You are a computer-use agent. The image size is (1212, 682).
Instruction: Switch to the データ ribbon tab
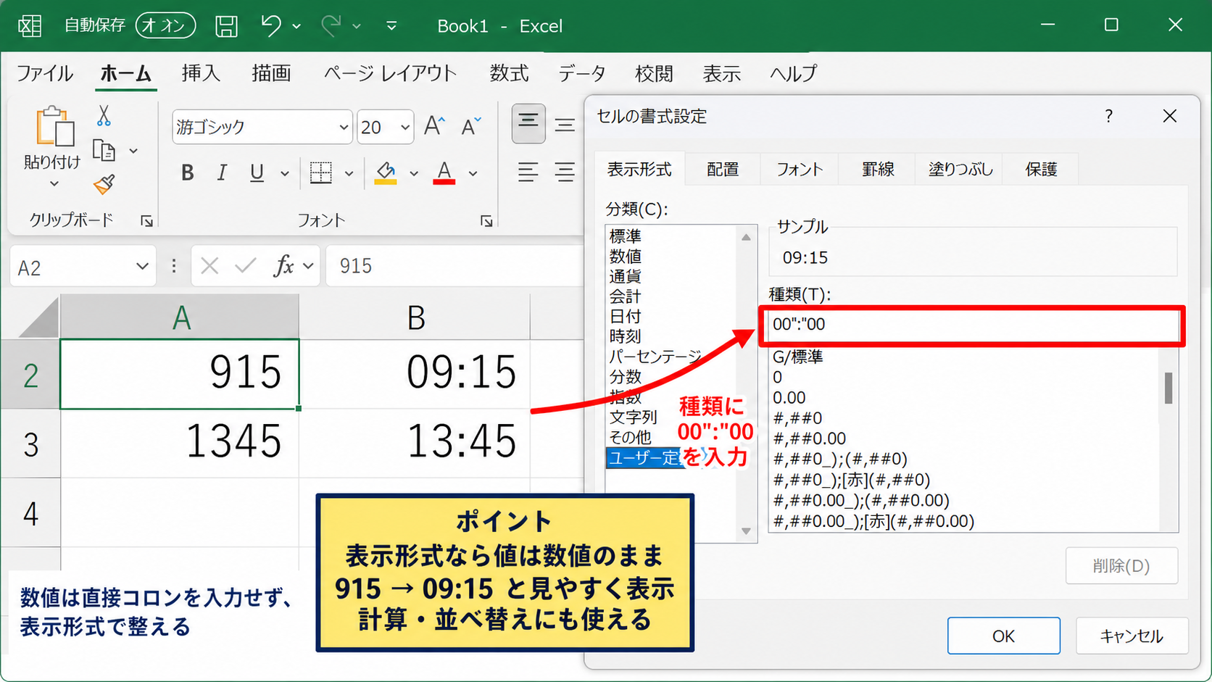click(582, 73)
